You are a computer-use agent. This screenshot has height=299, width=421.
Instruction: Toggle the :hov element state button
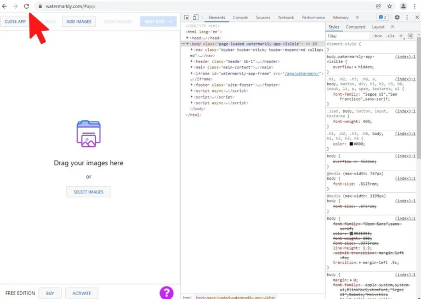click(x=377, y=36)
